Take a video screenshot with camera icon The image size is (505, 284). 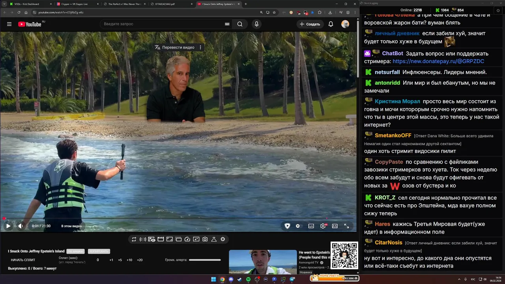[x=205, y=239]
